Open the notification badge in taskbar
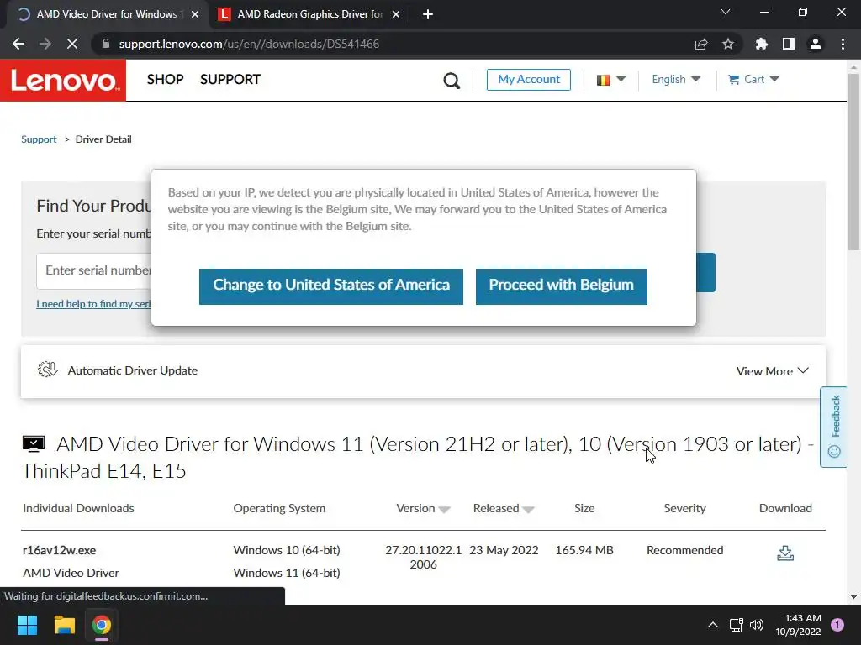 tap(837, 625)
